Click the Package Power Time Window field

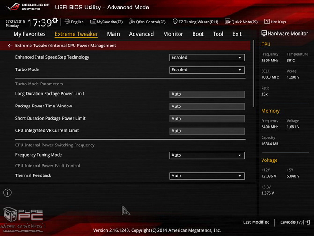coord(207,107)
